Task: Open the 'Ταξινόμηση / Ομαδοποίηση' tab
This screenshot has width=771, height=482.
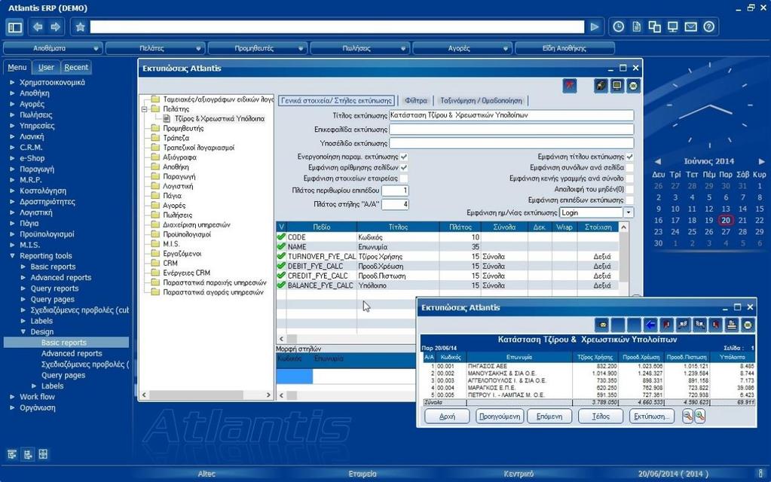Action: pos(481,101)
